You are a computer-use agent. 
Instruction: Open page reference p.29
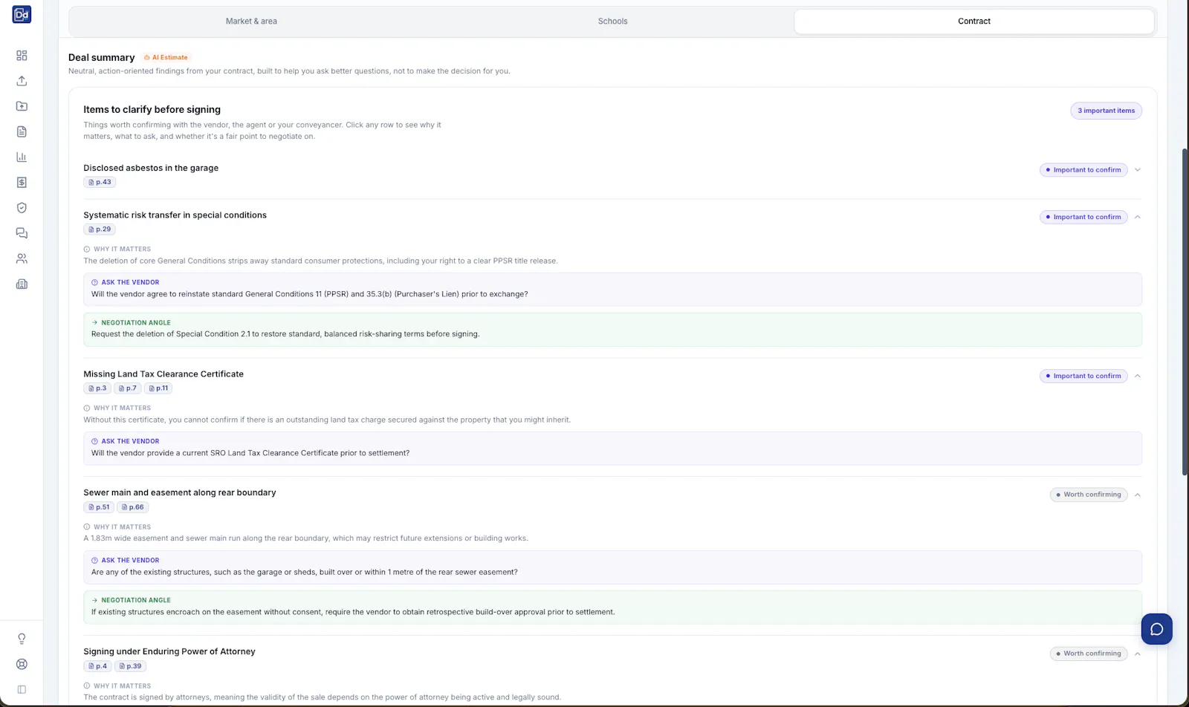(x=100, y=229)
